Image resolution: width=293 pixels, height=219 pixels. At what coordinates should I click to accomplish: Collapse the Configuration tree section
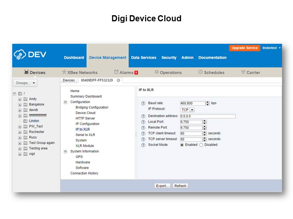(65, 102)
